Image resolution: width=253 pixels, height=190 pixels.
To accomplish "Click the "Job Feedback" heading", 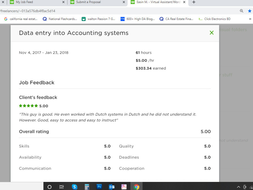I will [x=37, y=83].
